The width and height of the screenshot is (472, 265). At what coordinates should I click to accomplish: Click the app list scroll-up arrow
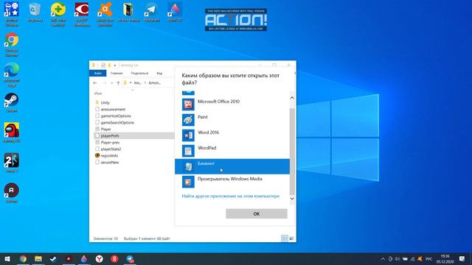pyautogui.click(x=292, y=98)
